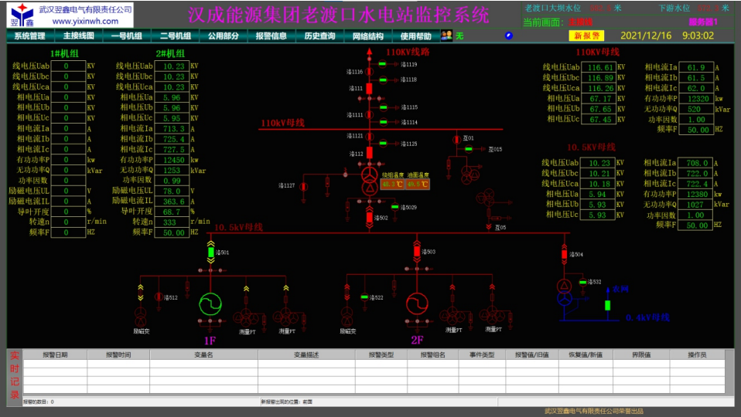Viewport: 741px width, 417px height.
Task: Click the 变量描述 column header
Action: (x=306, y=354)
